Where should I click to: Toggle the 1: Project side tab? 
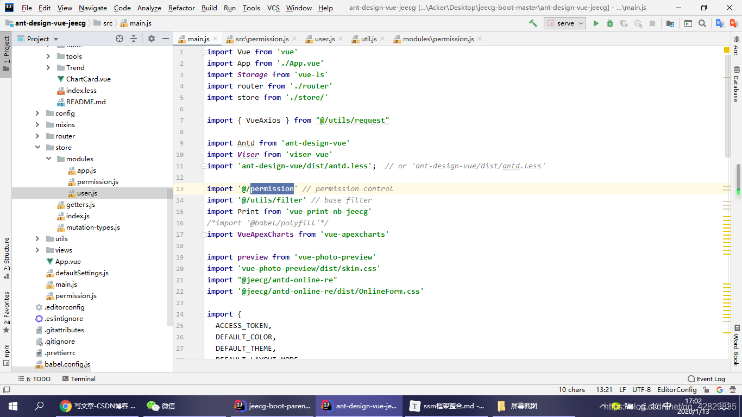(x=6, y=54)
